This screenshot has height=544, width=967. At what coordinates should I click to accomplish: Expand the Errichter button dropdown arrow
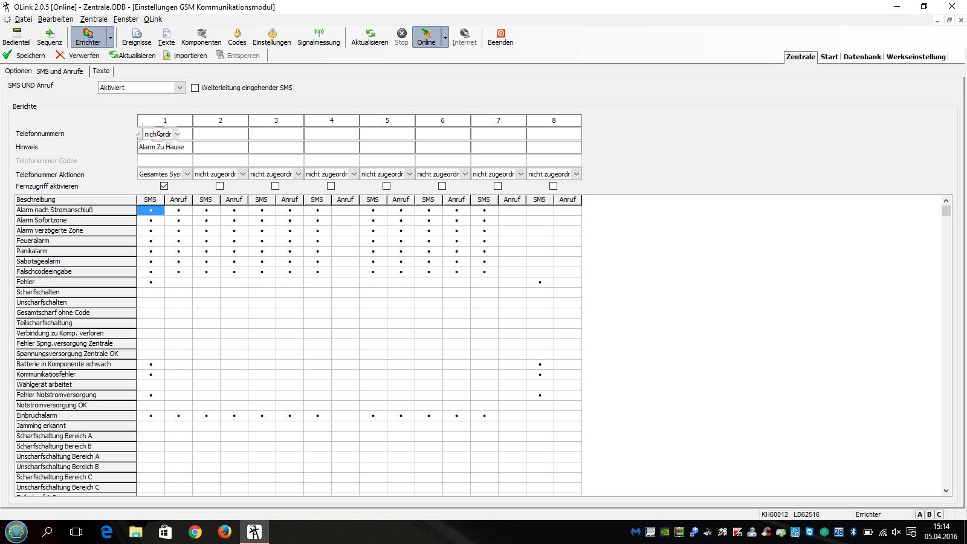pyautogui.click(x=110, y=37)
